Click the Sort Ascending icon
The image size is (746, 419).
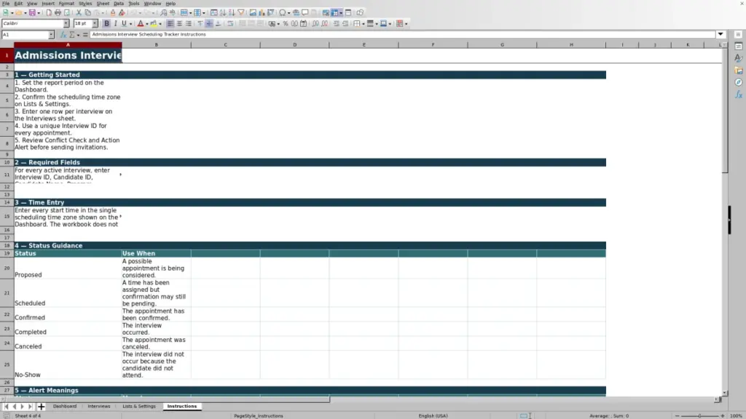click(x=223, y=12)
